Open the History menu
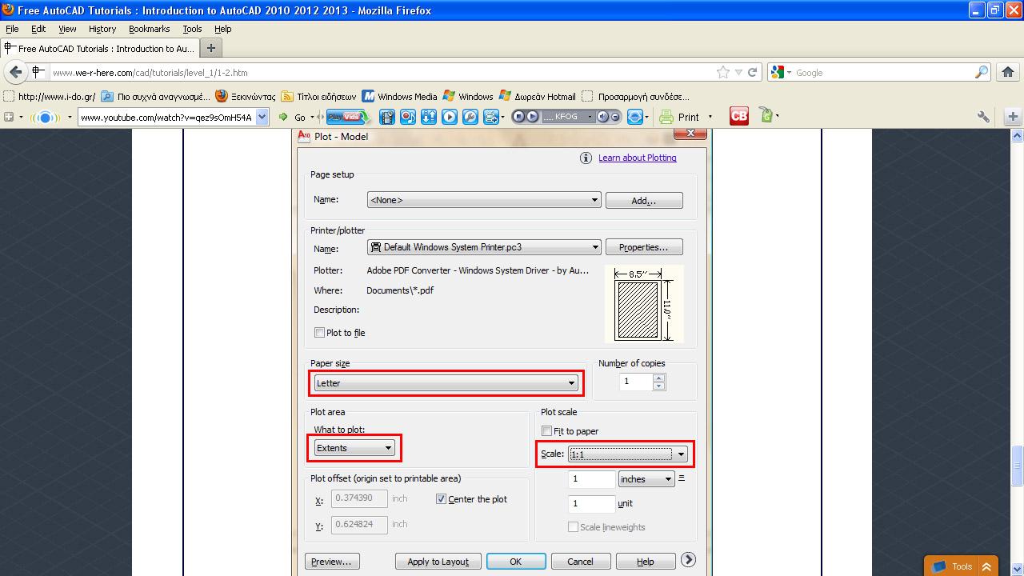 coord(102,29)
